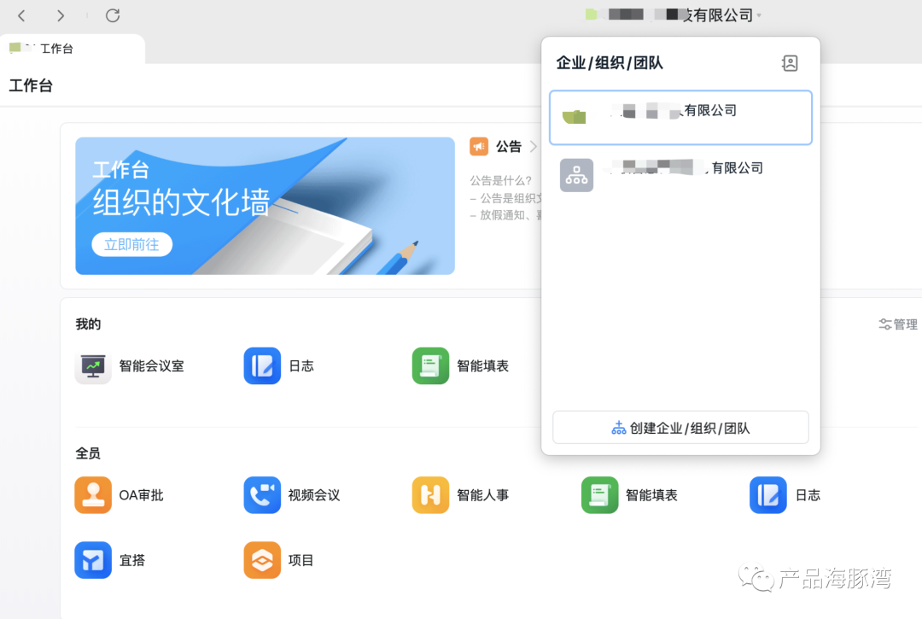Open the contacts icon in organization panel
Viewport: 922px width, 619px height.
790,63
